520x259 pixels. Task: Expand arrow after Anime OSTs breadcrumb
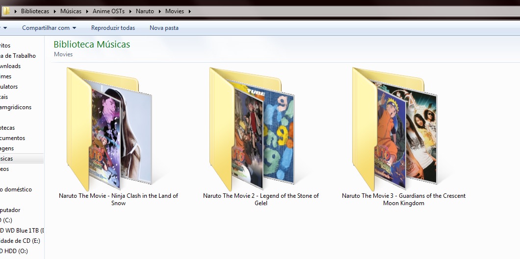click(130, 11)
